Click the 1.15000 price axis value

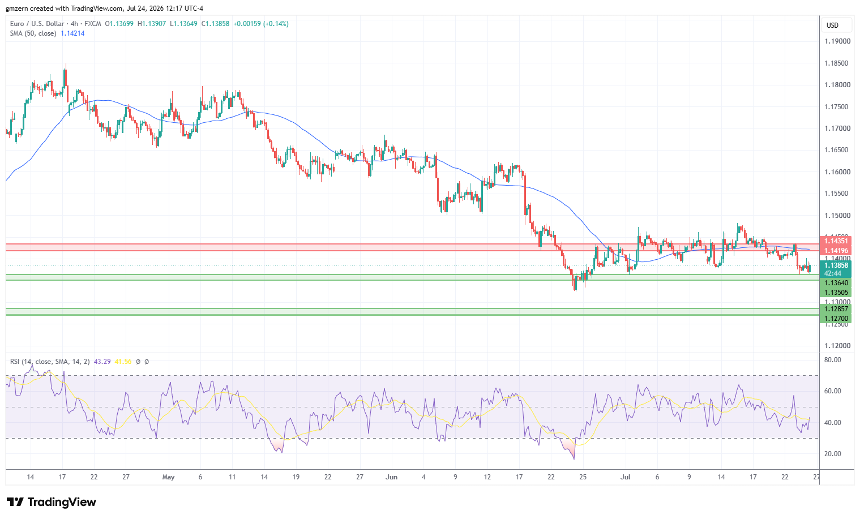click(x=837, y=216)
